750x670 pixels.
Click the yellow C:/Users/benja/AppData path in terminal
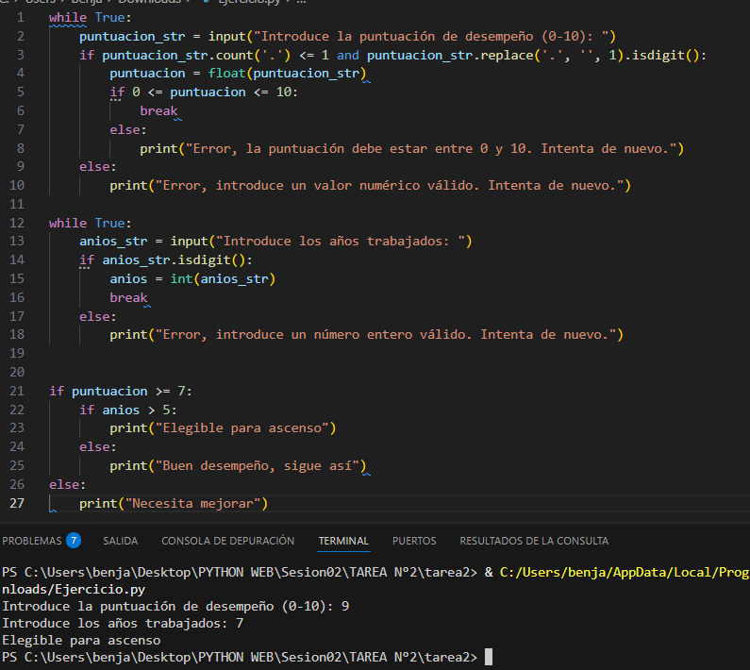(x=625, y=572)
